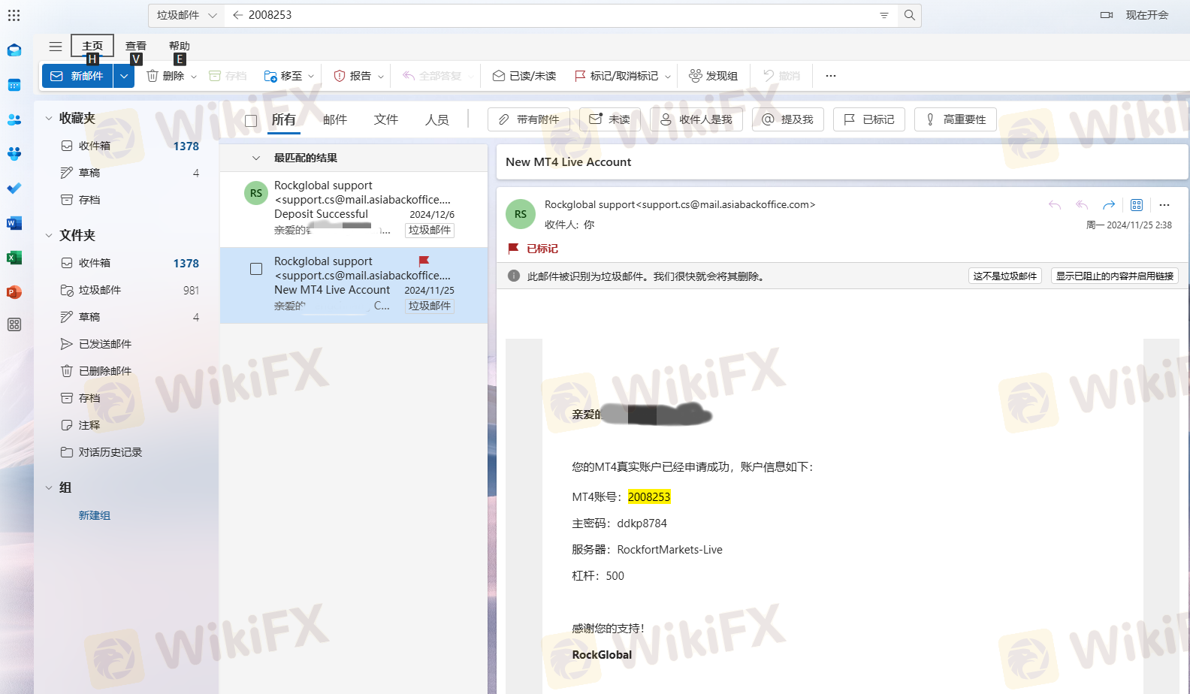Launch PowerPoint from the left rail
This screenshot has height=694, width=1190.
pos(14,292)
